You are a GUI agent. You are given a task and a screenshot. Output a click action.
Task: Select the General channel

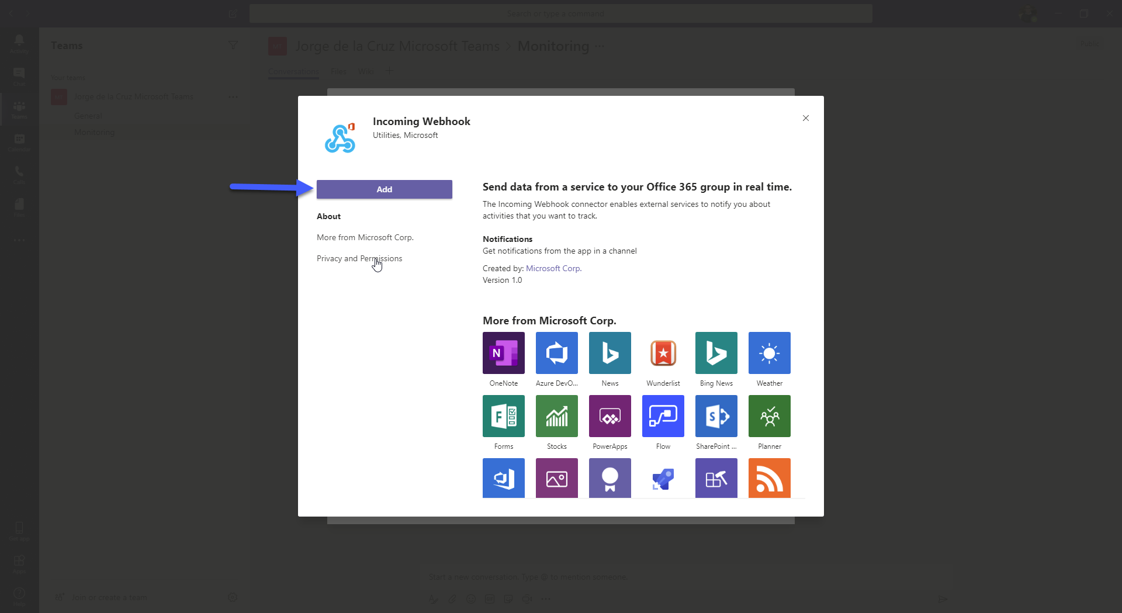pos(88,116)
